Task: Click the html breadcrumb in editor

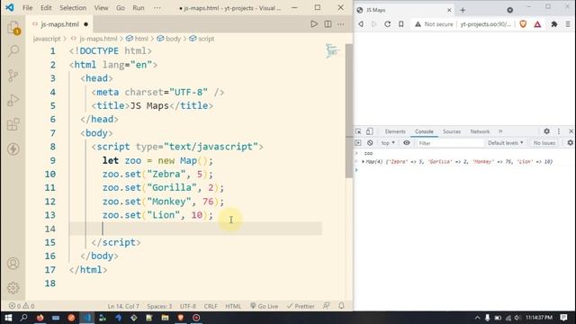Action: 138,39
